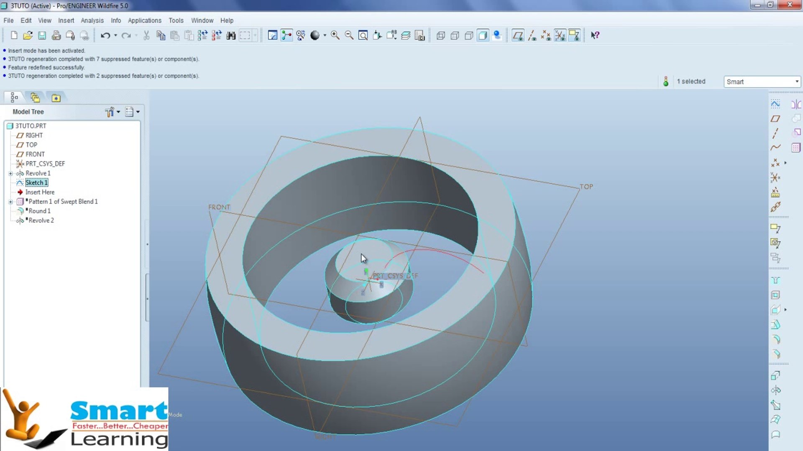Open the Smart selection filter dropdown
This screenshot has height=451, width=803.
tap(796, 81)
